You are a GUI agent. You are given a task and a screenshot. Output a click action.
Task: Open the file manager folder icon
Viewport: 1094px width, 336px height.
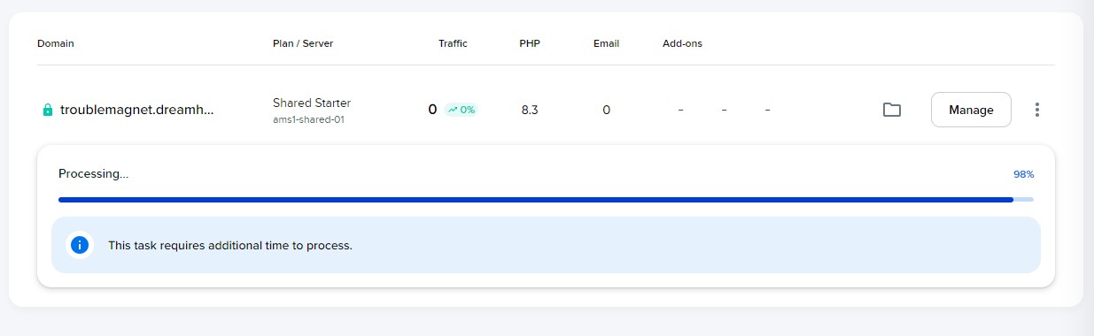[892, 110]
